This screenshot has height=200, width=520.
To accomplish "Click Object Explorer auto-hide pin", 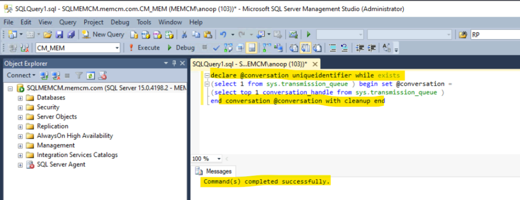I will pos(174,63).
